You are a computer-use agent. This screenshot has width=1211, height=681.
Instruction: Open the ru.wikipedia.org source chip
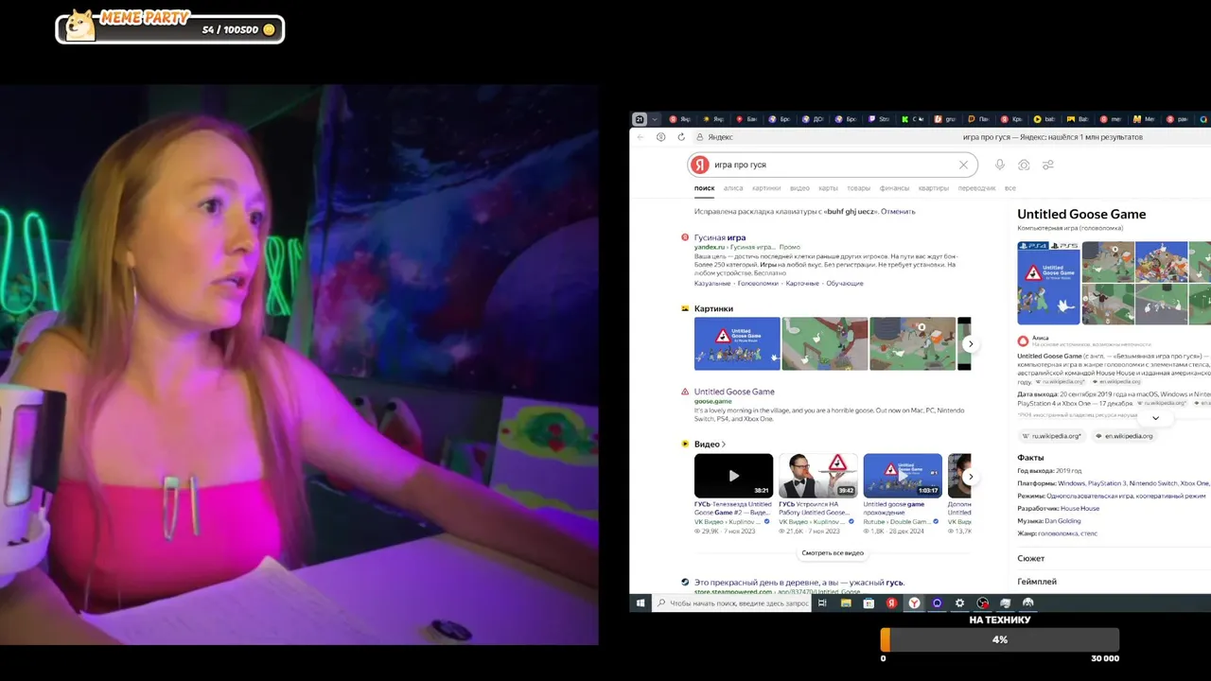click(x=1052, y=436)
